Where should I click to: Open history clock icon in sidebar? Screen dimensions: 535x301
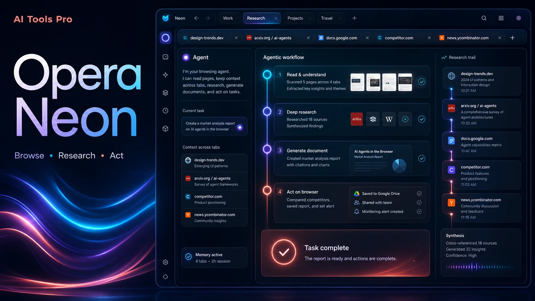coord(165,111)
